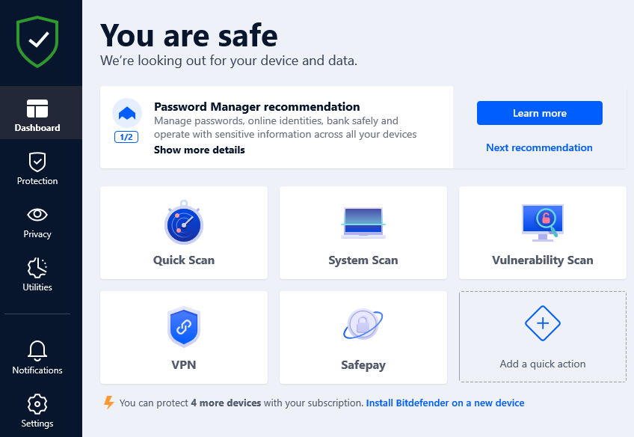Click the VPN shield link icon

[x=184, y=326]
